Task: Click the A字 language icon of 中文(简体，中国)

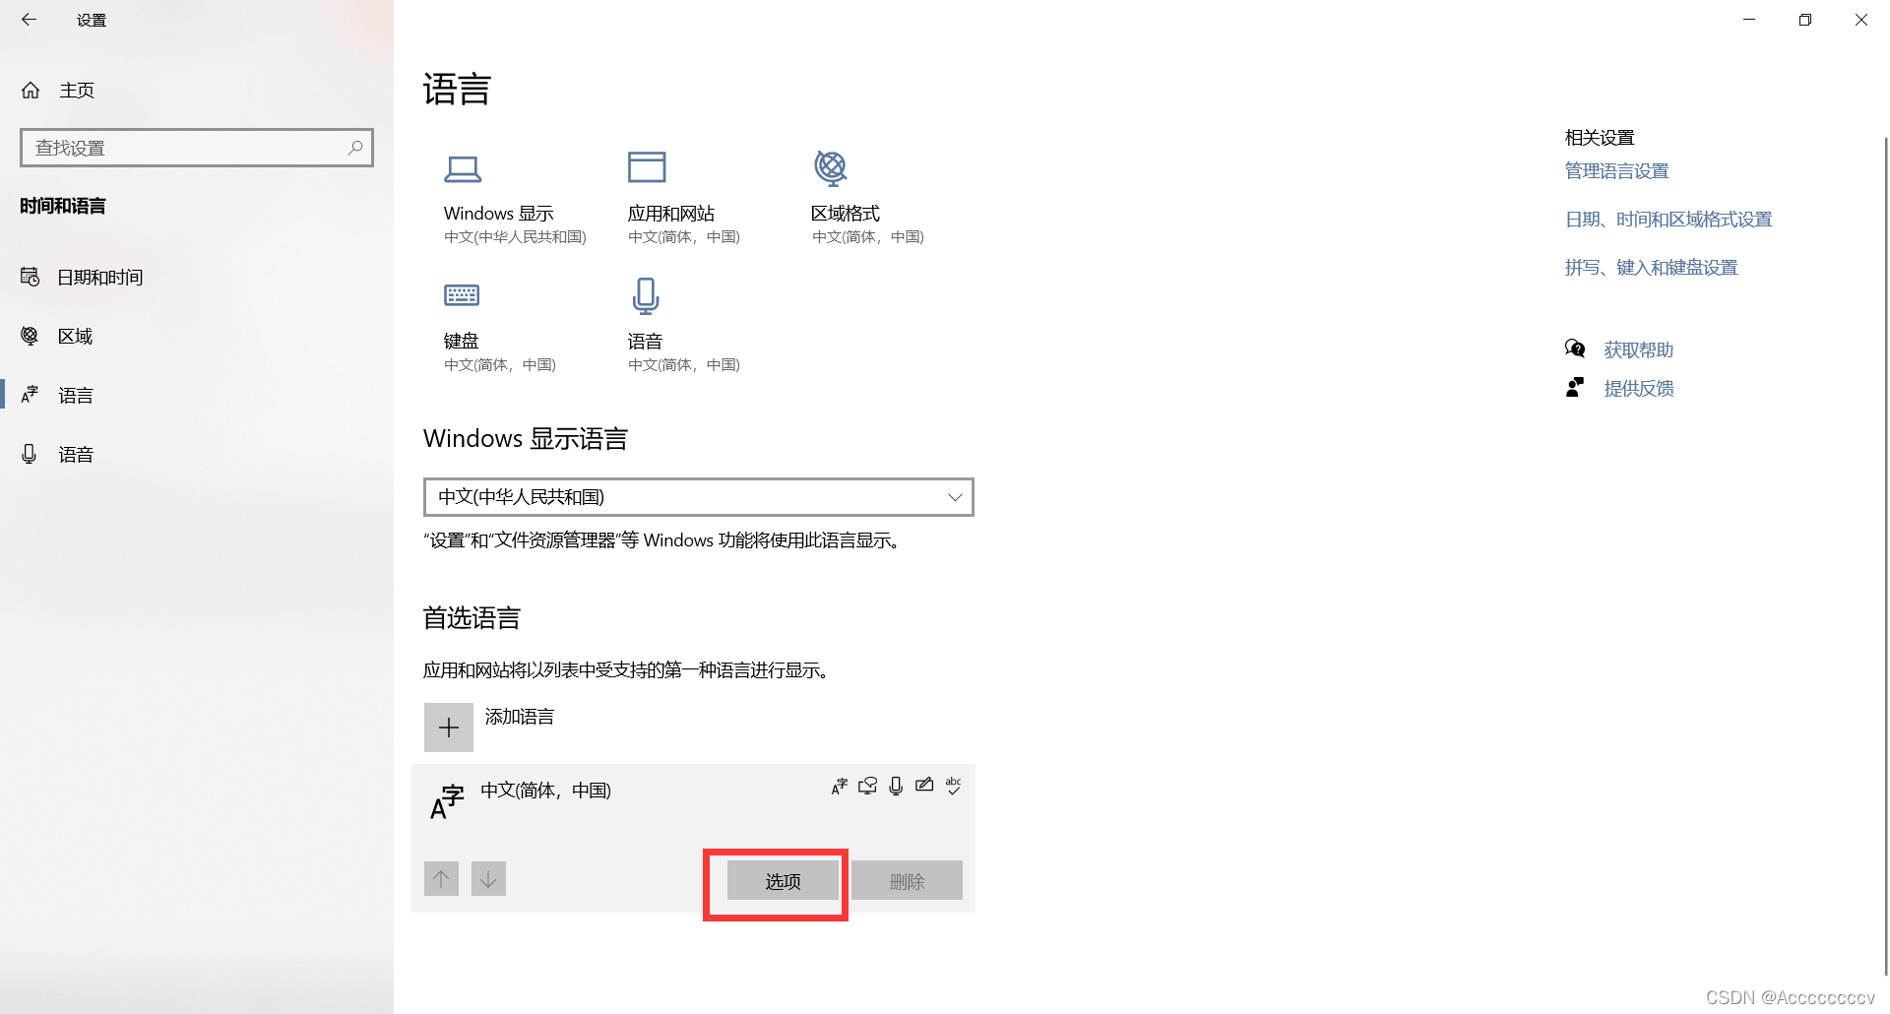Action: point(447,801)
